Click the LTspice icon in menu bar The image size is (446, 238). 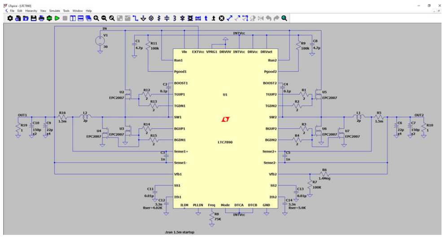tap(7, 11)
